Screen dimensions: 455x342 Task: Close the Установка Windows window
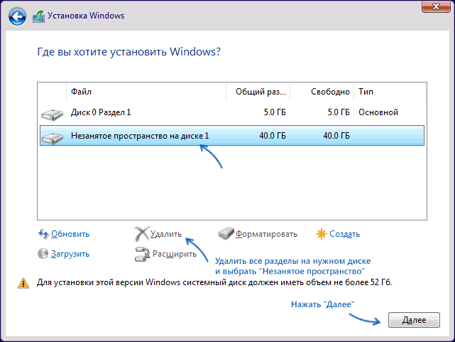tap(436, 6)
